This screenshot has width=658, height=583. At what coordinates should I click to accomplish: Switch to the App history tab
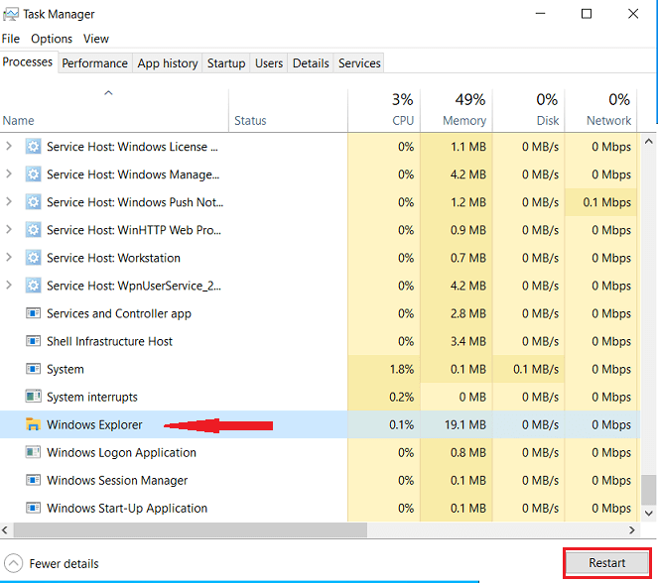pos(168,63)
